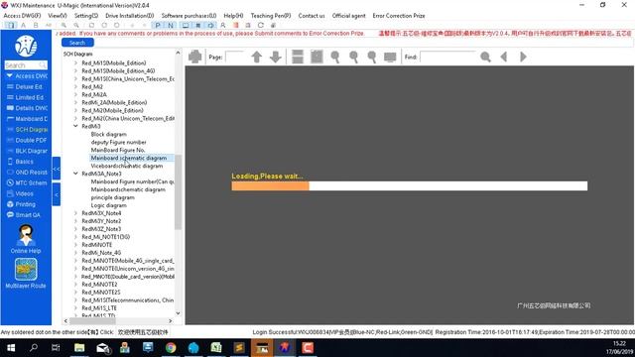Viewport: 635px width, 357px height.
Task: Select SCH Diagram in the sidebar
Action: pyautogui.click(x=27, y=130)
